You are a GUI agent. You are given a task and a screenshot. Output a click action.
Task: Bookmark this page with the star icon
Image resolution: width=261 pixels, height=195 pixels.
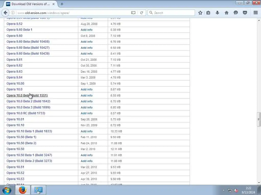(200, 13)
